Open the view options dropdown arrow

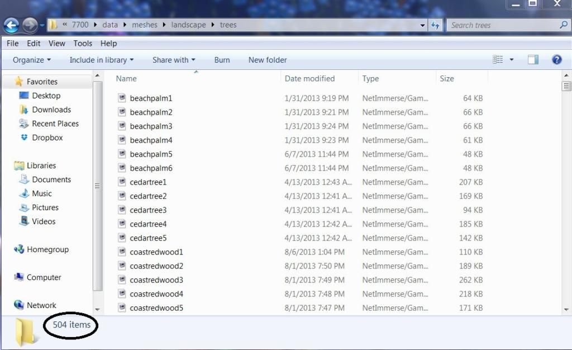coord(512,60)
